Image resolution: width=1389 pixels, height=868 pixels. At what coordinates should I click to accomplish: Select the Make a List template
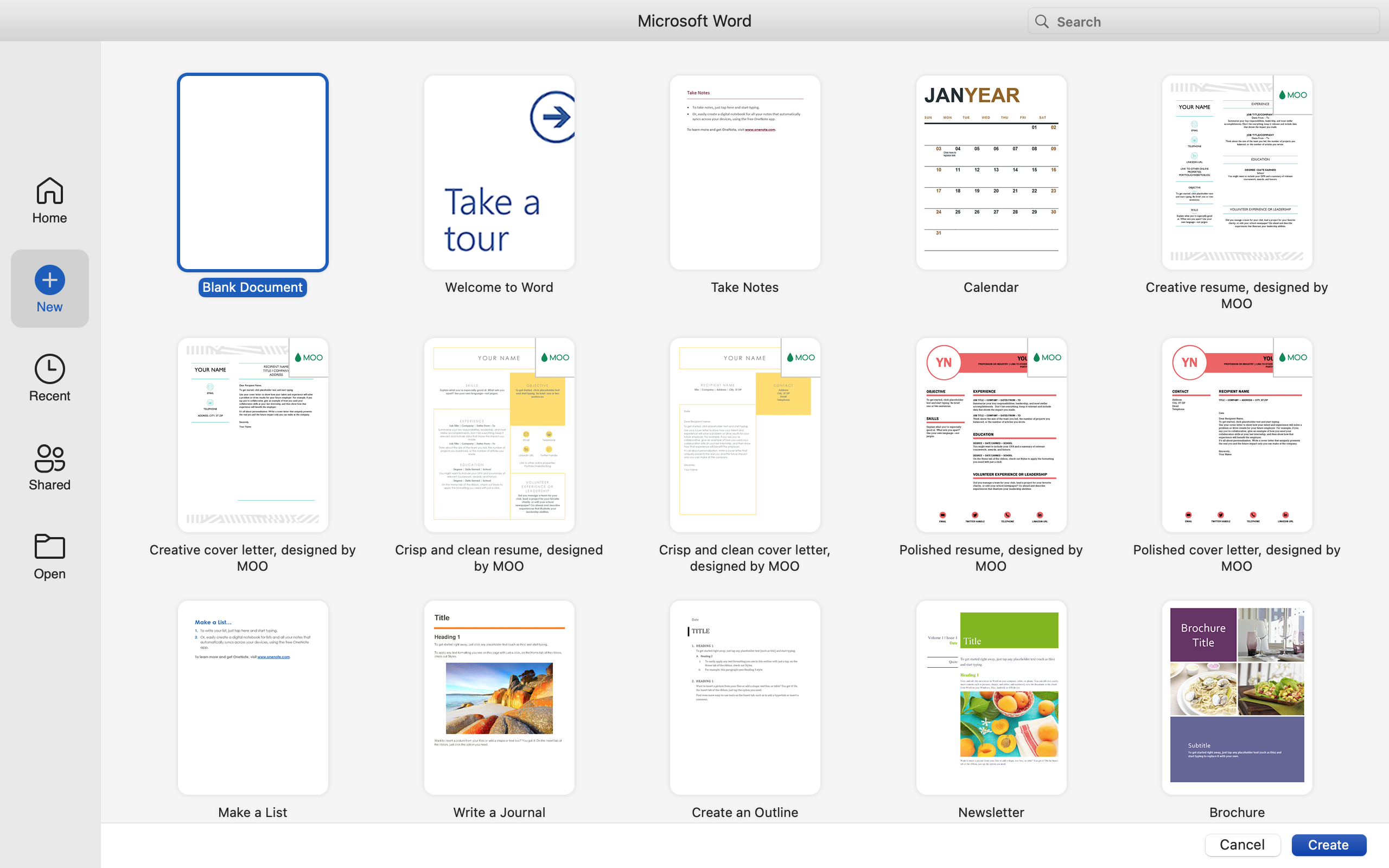252,698
